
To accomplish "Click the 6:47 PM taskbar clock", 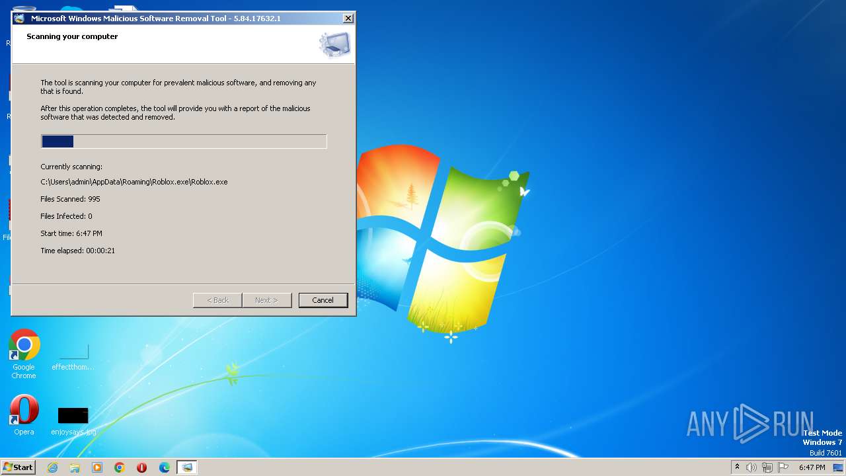I will pyautogui.click(x=812, y=467).
